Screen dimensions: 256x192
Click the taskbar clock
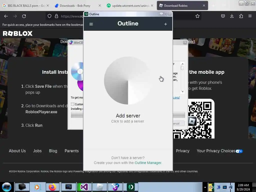pos(243,187)
